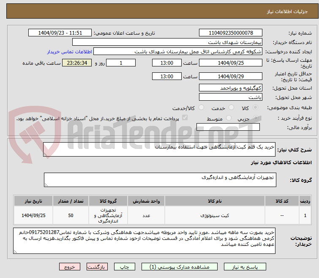Screen dimensions: 319x278
Task: Click the شماره نیاز number field
Action: click(x=231, y=33)
